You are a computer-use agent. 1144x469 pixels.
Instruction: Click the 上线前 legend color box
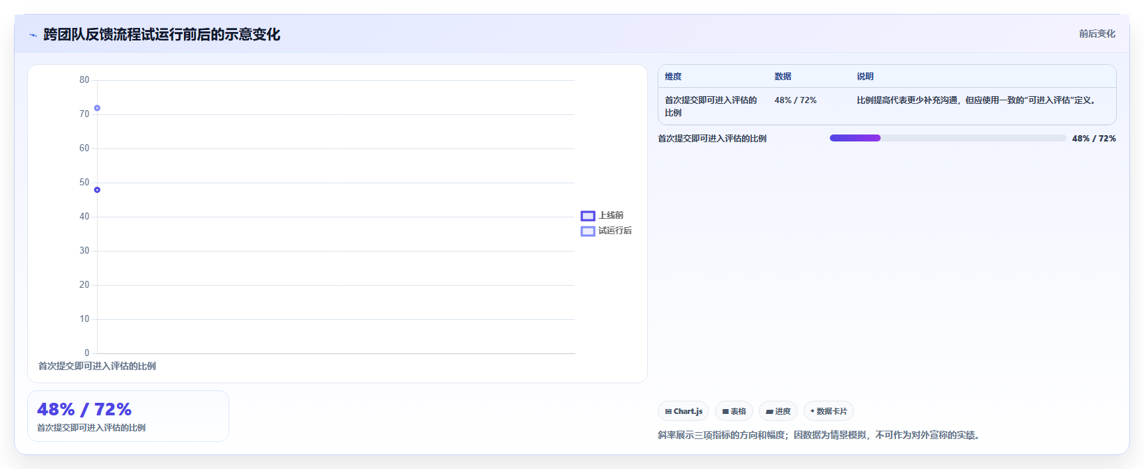point(588,216)
